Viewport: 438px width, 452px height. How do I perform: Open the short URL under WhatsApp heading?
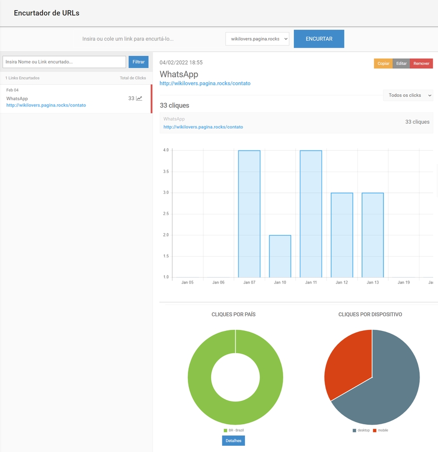coord(205,83)
